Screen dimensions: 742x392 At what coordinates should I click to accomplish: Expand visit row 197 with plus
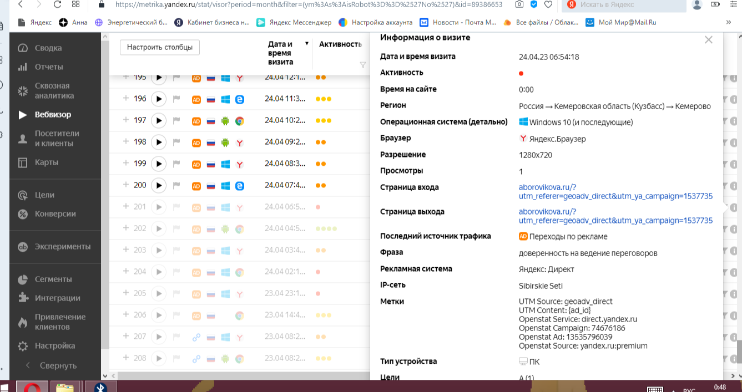pos(126,120)
